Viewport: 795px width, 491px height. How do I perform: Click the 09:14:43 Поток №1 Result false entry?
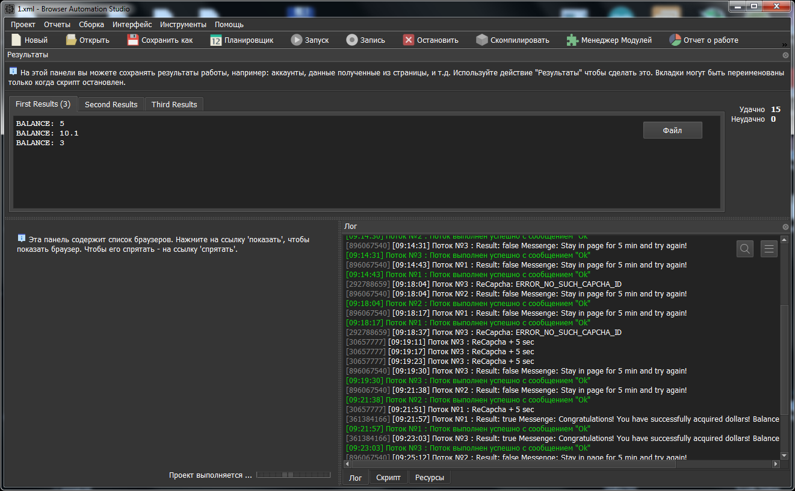(516, 264)
